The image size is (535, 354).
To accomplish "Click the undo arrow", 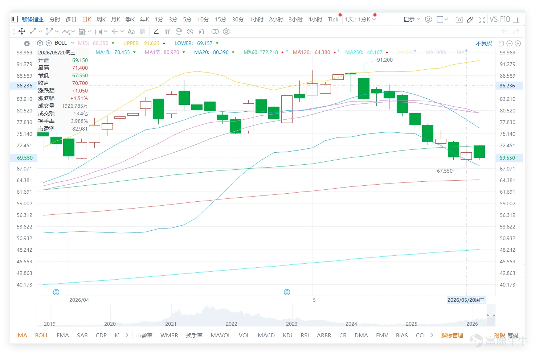I will point(505,32).
